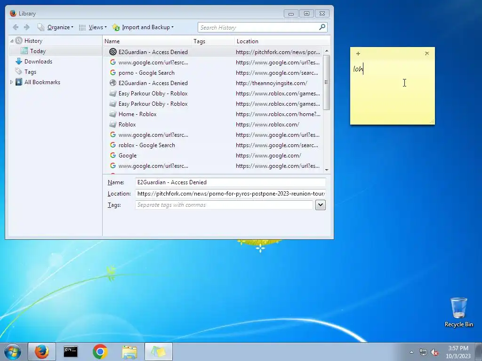Click the Today calendar icon in sidebar

tap(24, 51)
